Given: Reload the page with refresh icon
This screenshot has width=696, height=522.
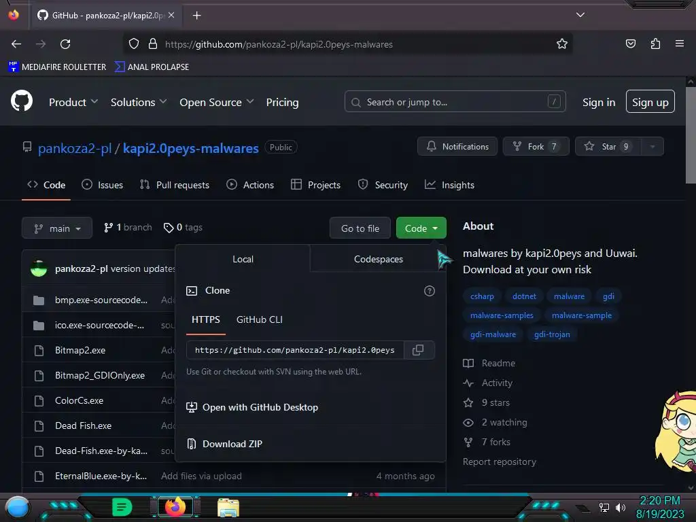Looking at the screenshot, I should click(x=65, y=44).
